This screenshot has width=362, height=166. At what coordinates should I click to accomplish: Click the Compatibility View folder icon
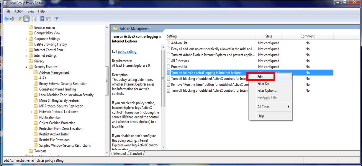pyautogui.click(x=31, y=33)
